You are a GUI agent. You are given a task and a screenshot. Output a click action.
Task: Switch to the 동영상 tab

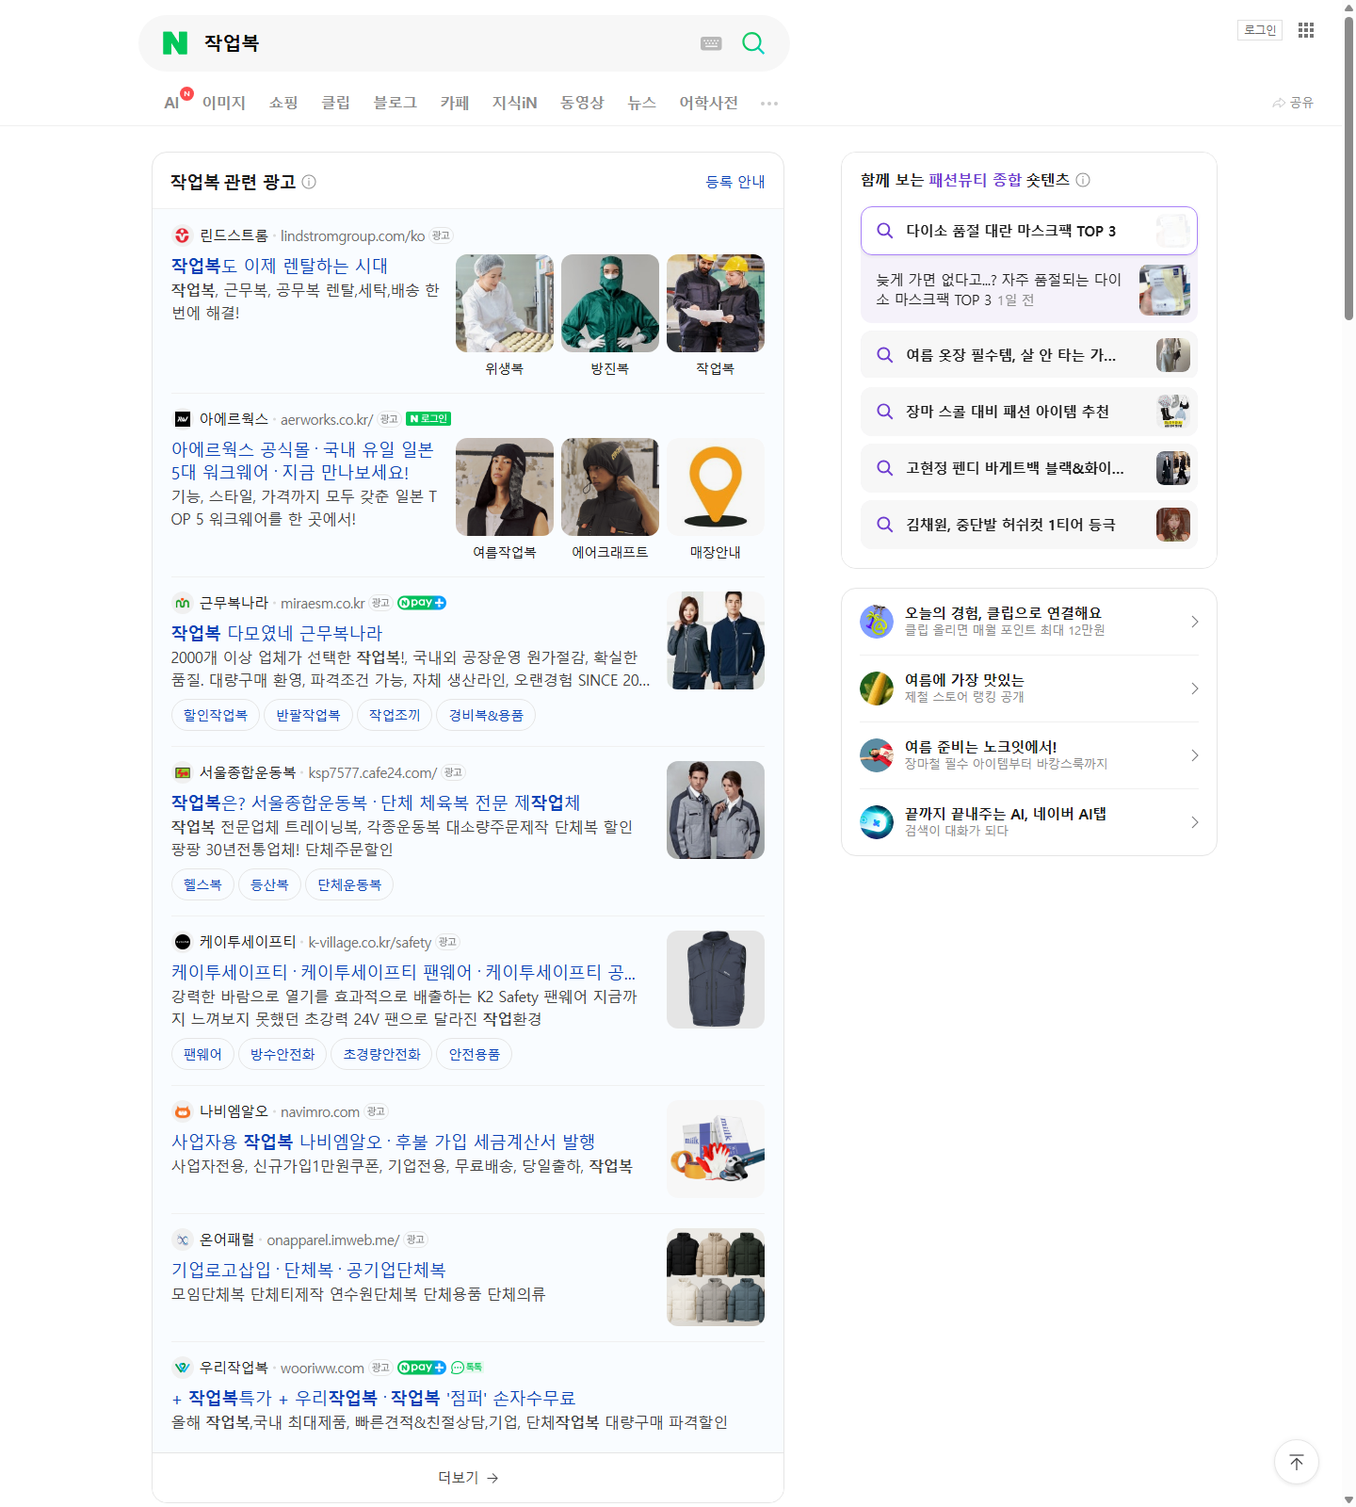click(582, 103)
